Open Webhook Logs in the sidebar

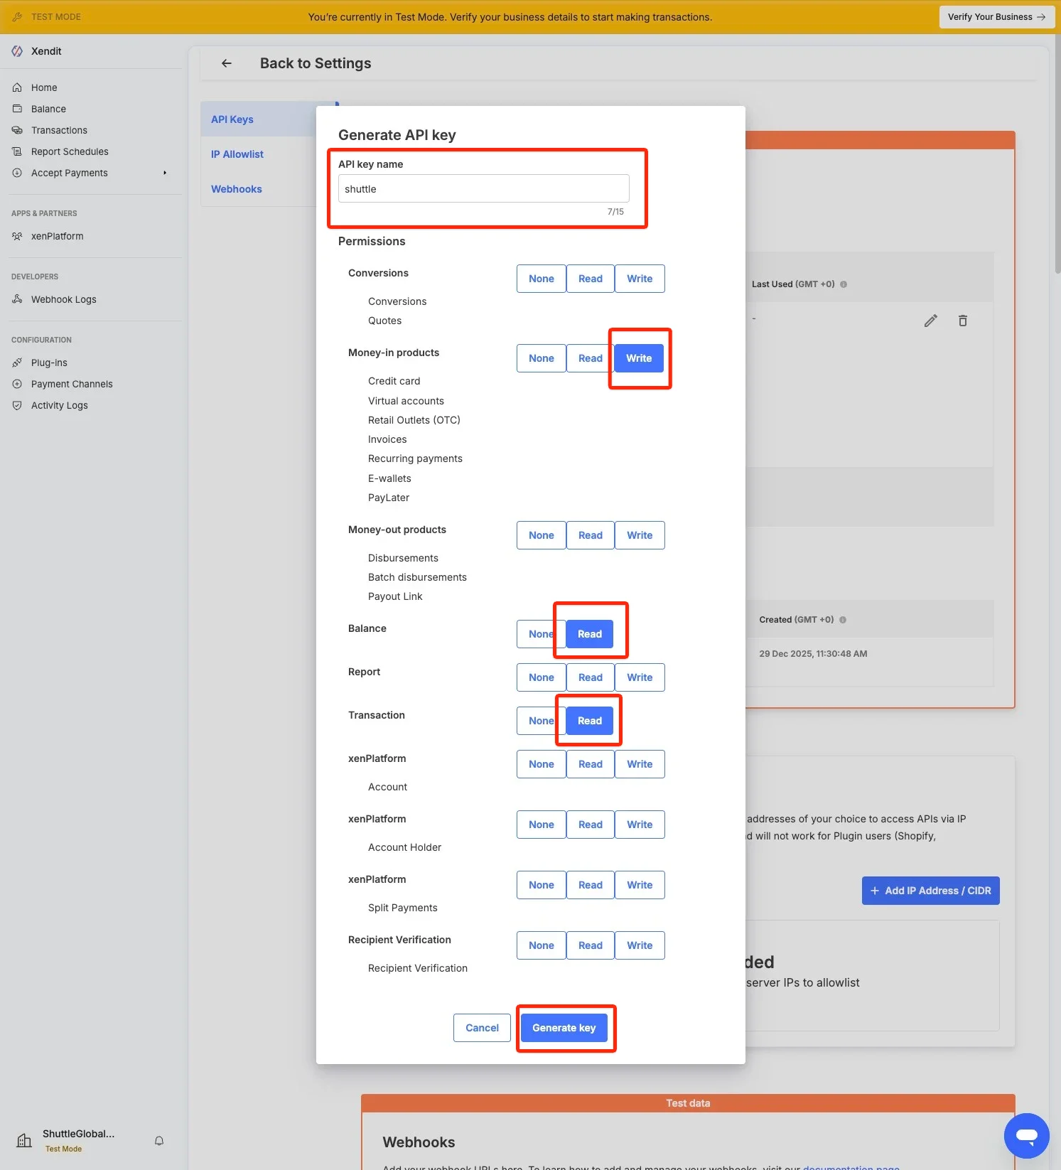[x=63, y=299]
